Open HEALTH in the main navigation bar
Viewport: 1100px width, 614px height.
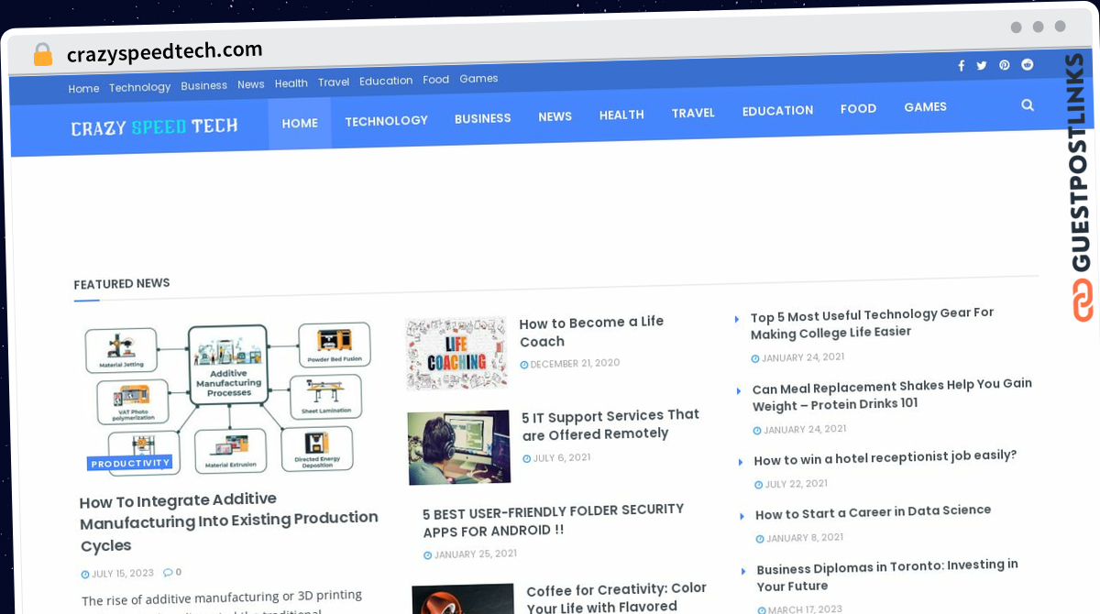[621, 115]
